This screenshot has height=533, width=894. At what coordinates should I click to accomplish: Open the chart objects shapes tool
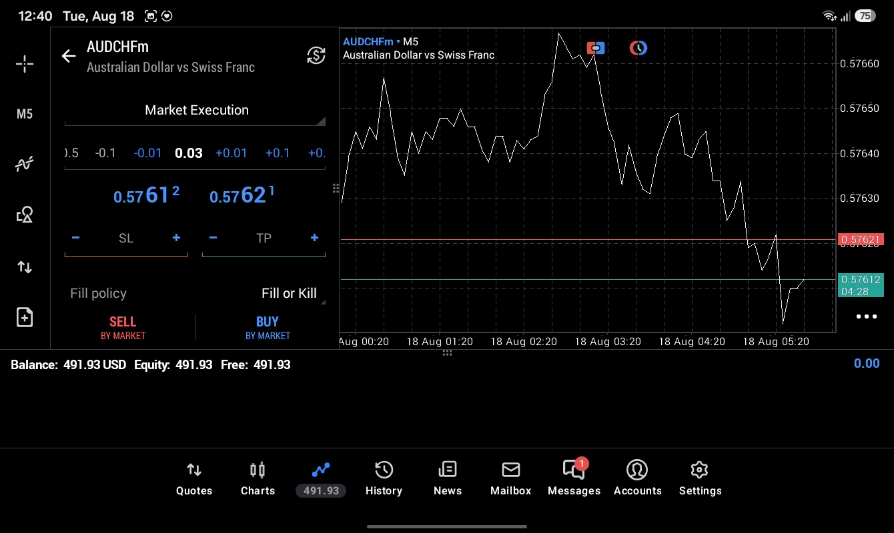coord(25,215)
